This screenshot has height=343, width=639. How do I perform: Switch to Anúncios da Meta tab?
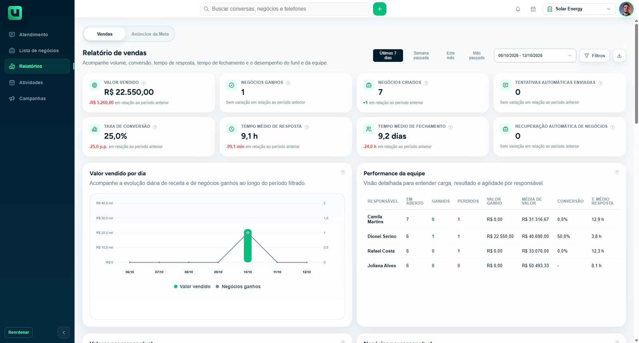pos(150,34)
